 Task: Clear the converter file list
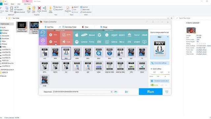tap(85, 27)
